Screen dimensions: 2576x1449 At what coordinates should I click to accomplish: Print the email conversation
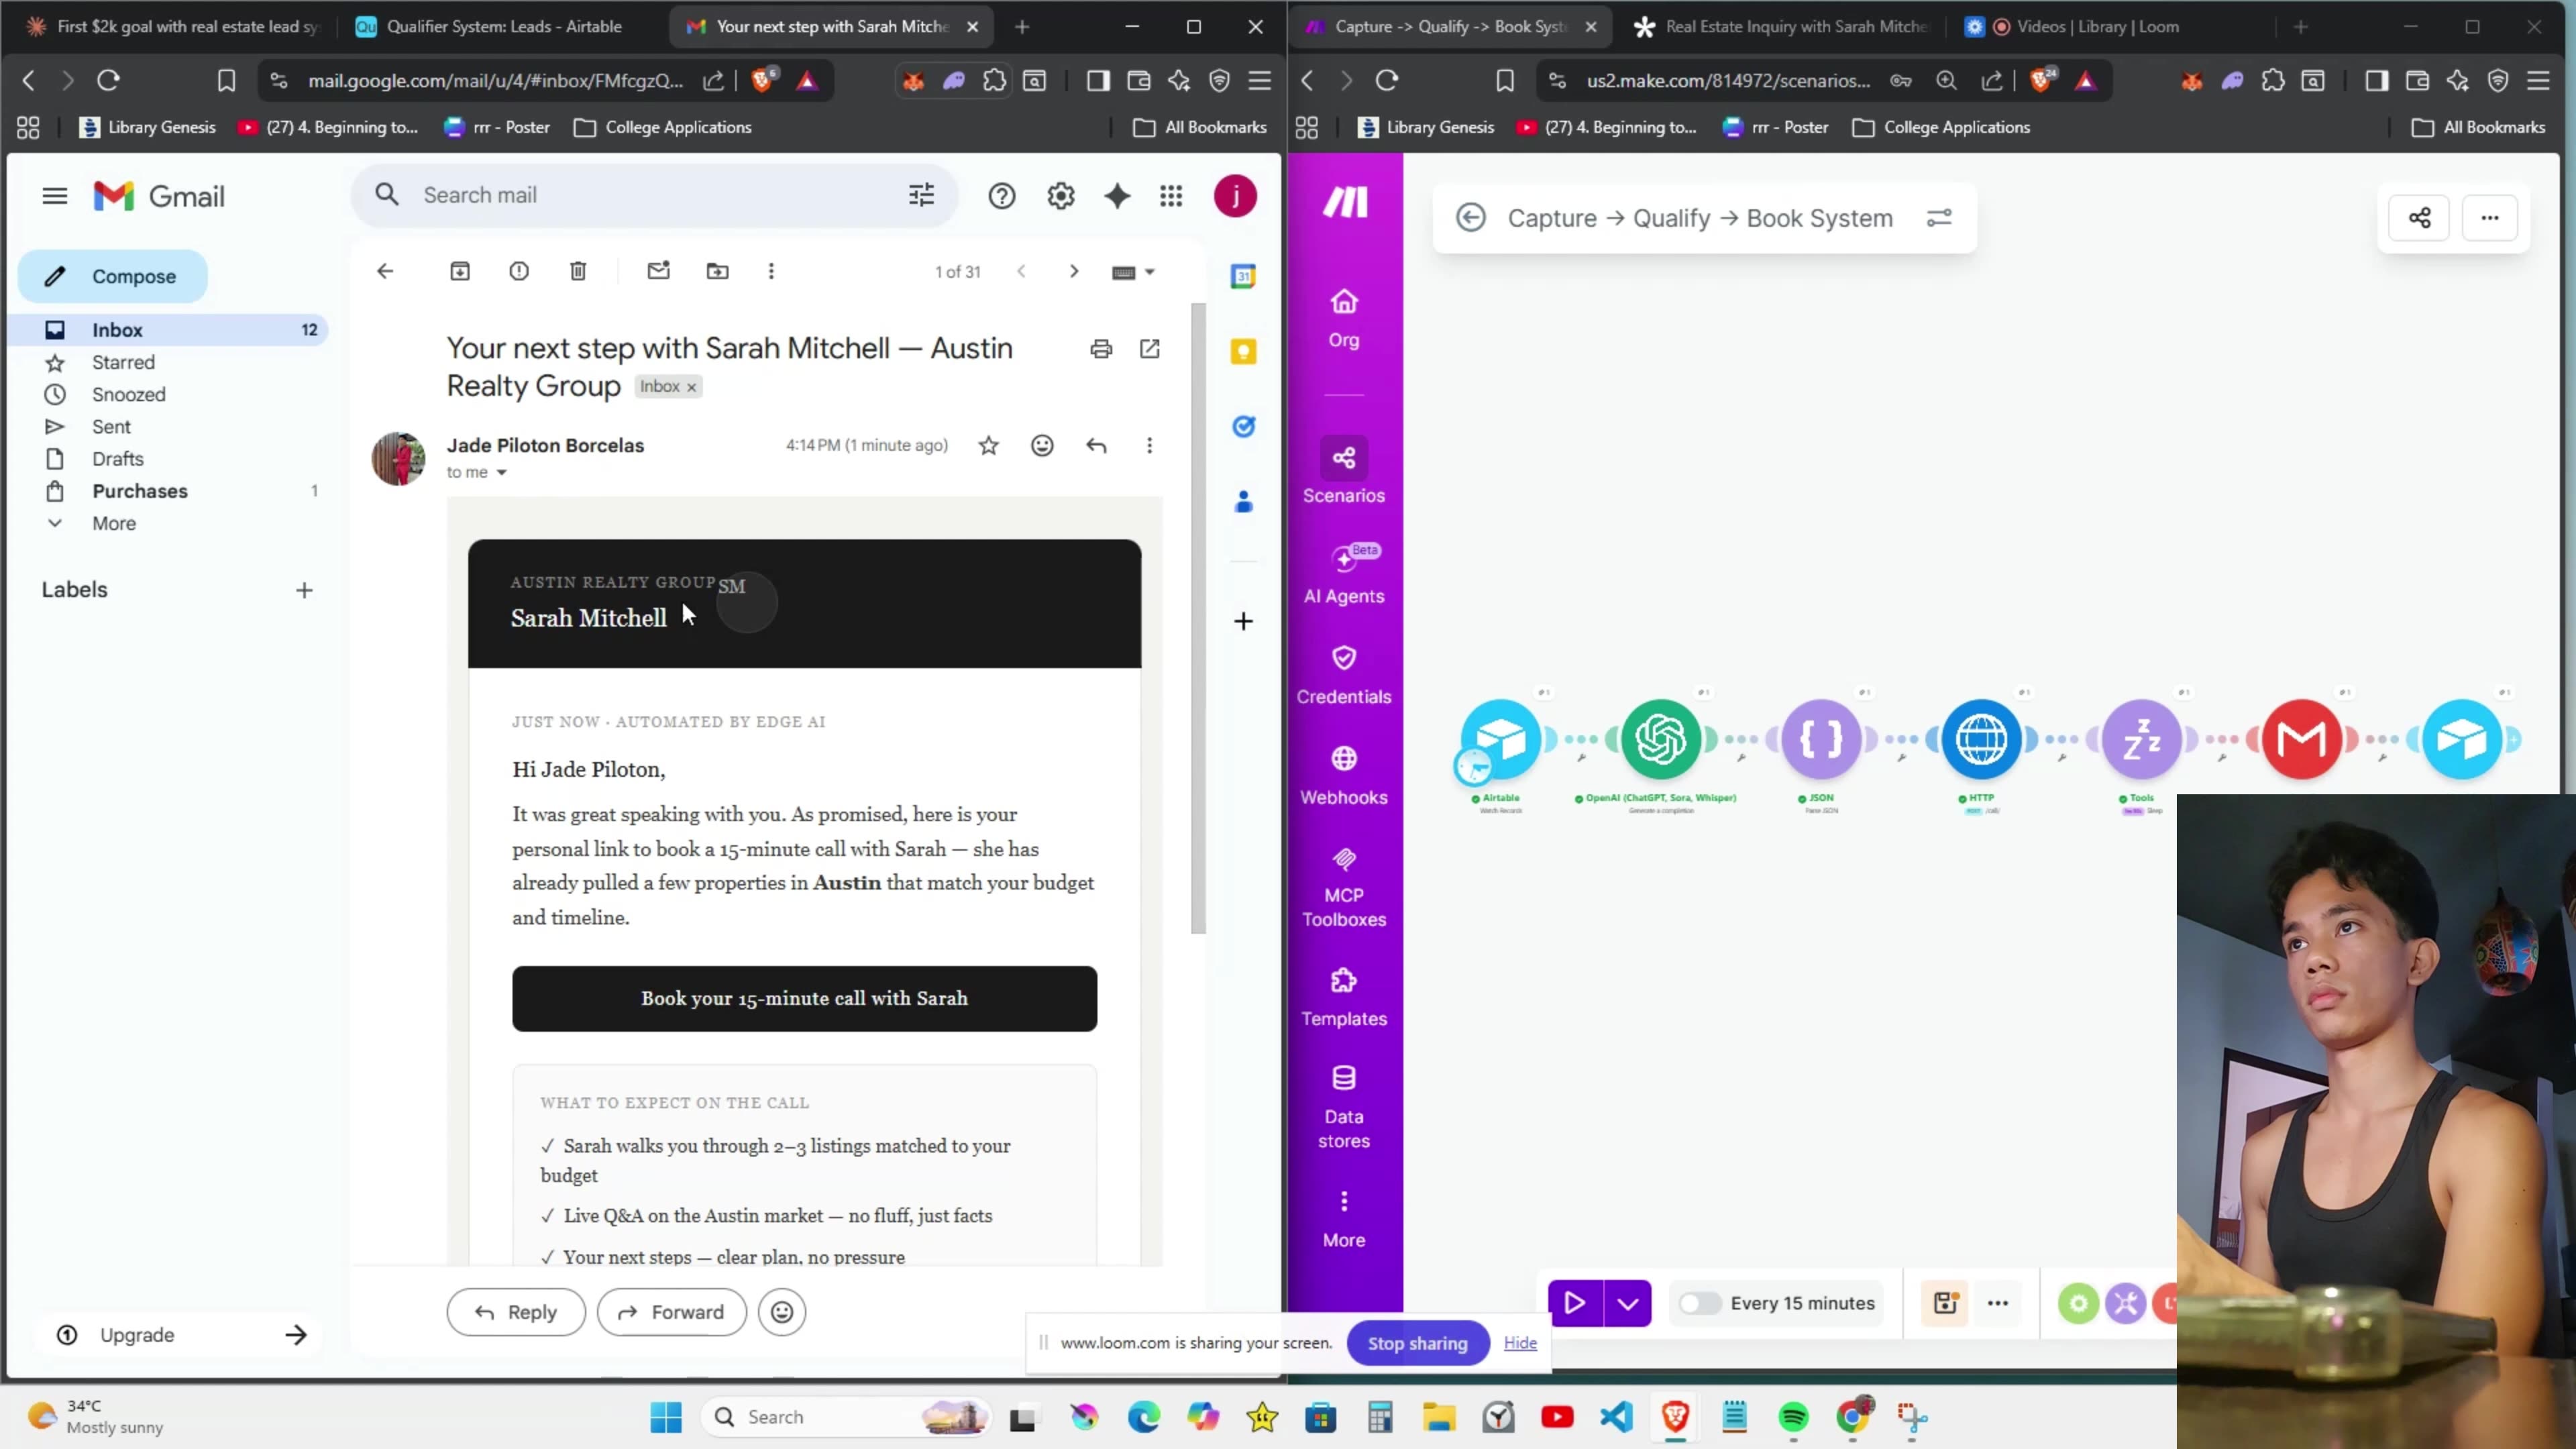click(1101, 349)
